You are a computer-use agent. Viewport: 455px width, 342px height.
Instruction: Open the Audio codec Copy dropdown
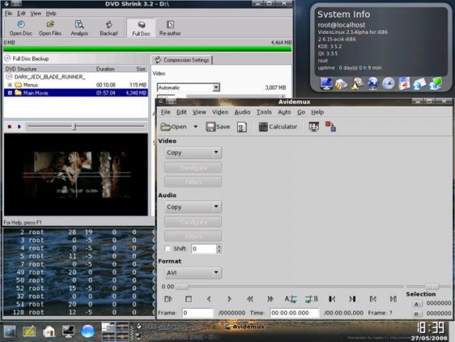[x=193, y=207]
